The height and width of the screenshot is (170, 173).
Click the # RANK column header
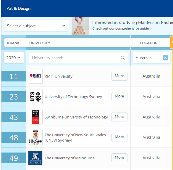click(13, 43)
